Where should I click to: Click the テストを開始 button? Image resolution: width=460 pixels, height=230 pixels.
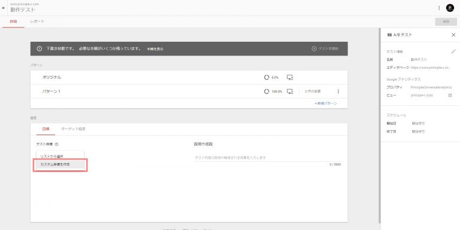(x=325, y=48)
